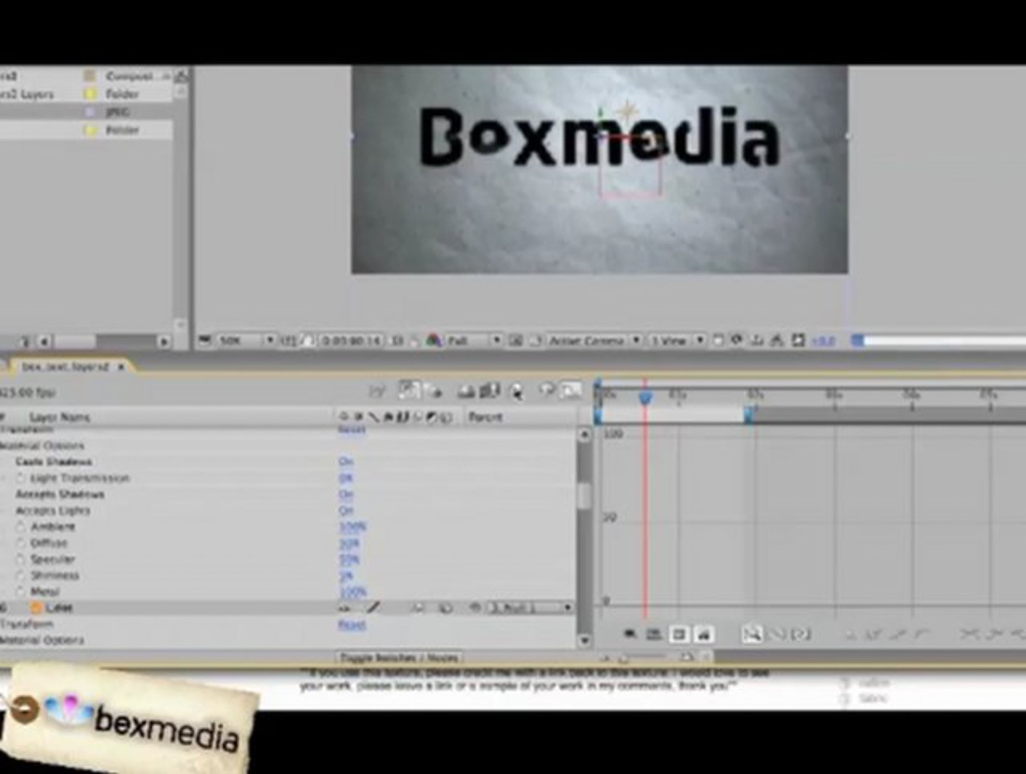The width and height of the screenshot is (1026, 774).
Task: Click the fast previews icon in viewer bar
Action: point(736,340)
